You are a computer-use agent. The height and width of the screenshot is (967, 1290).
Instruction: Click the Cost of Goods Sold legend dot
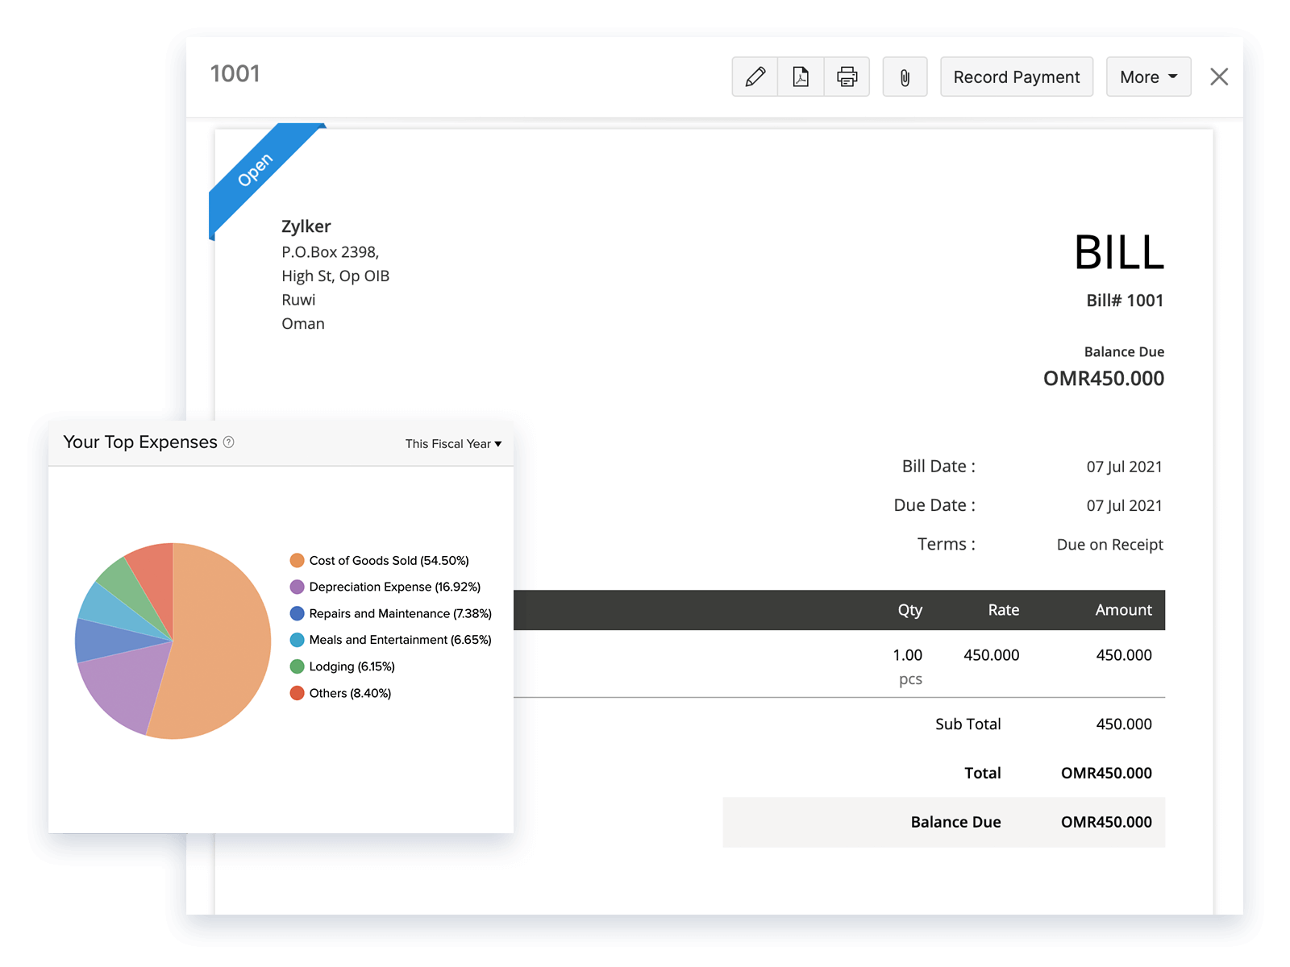297,560
